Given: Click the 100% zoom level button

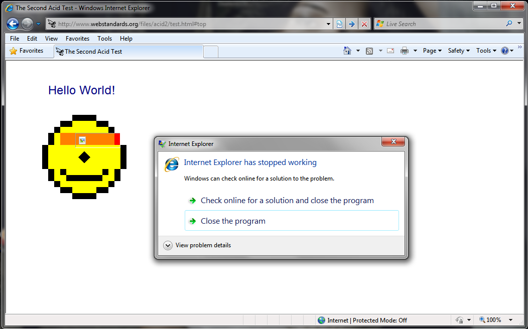Looking at the screenshot, I should [490, 320].
